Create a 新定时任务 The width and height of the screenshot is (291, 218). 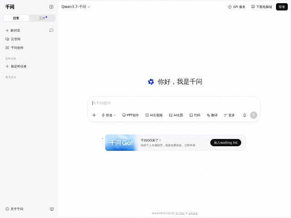pyautogui.click(x=16, y=66)
